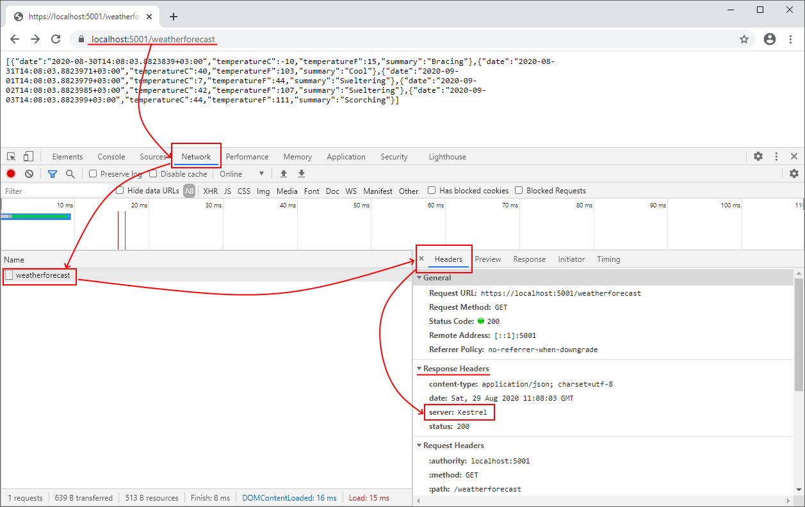Click the import HAR upload arrow
The image size is (805, 507).
tap(284, 173)
